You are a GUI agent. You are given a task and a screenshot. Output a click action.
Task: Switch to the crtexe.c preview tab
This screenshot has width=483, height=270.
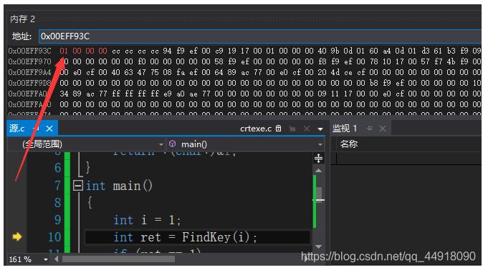255,129
